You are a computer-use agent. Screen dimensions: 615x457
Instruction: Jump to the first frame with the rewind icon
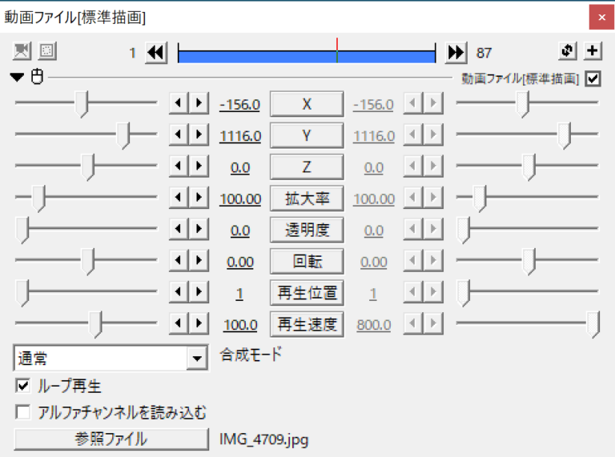[x=155, y=53]
